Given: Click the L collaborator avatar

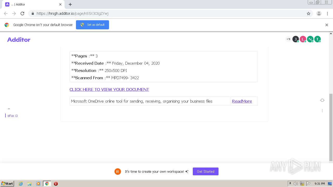Looking at the screenshot, I should (303, 39).
